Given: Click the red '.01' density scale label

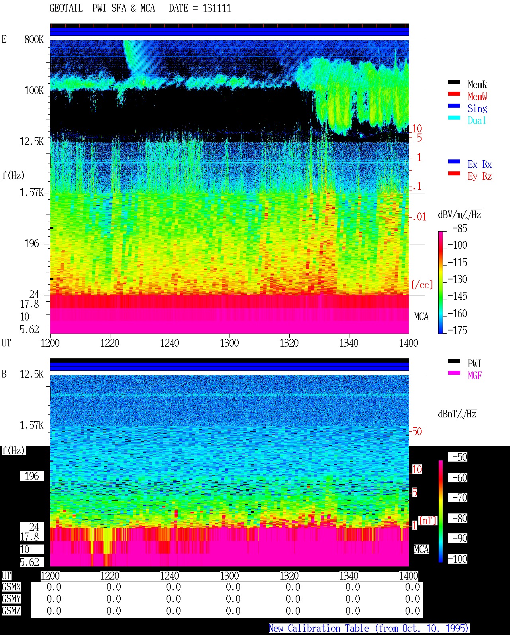Looking at the screenshot, I should [419, 217].
